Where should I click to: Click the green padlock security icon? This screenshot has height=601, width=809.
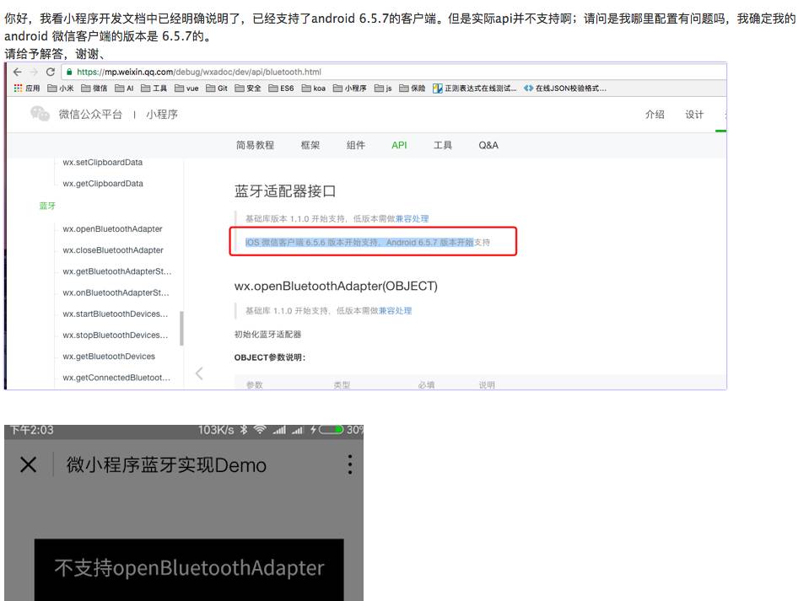coord(69,72)
